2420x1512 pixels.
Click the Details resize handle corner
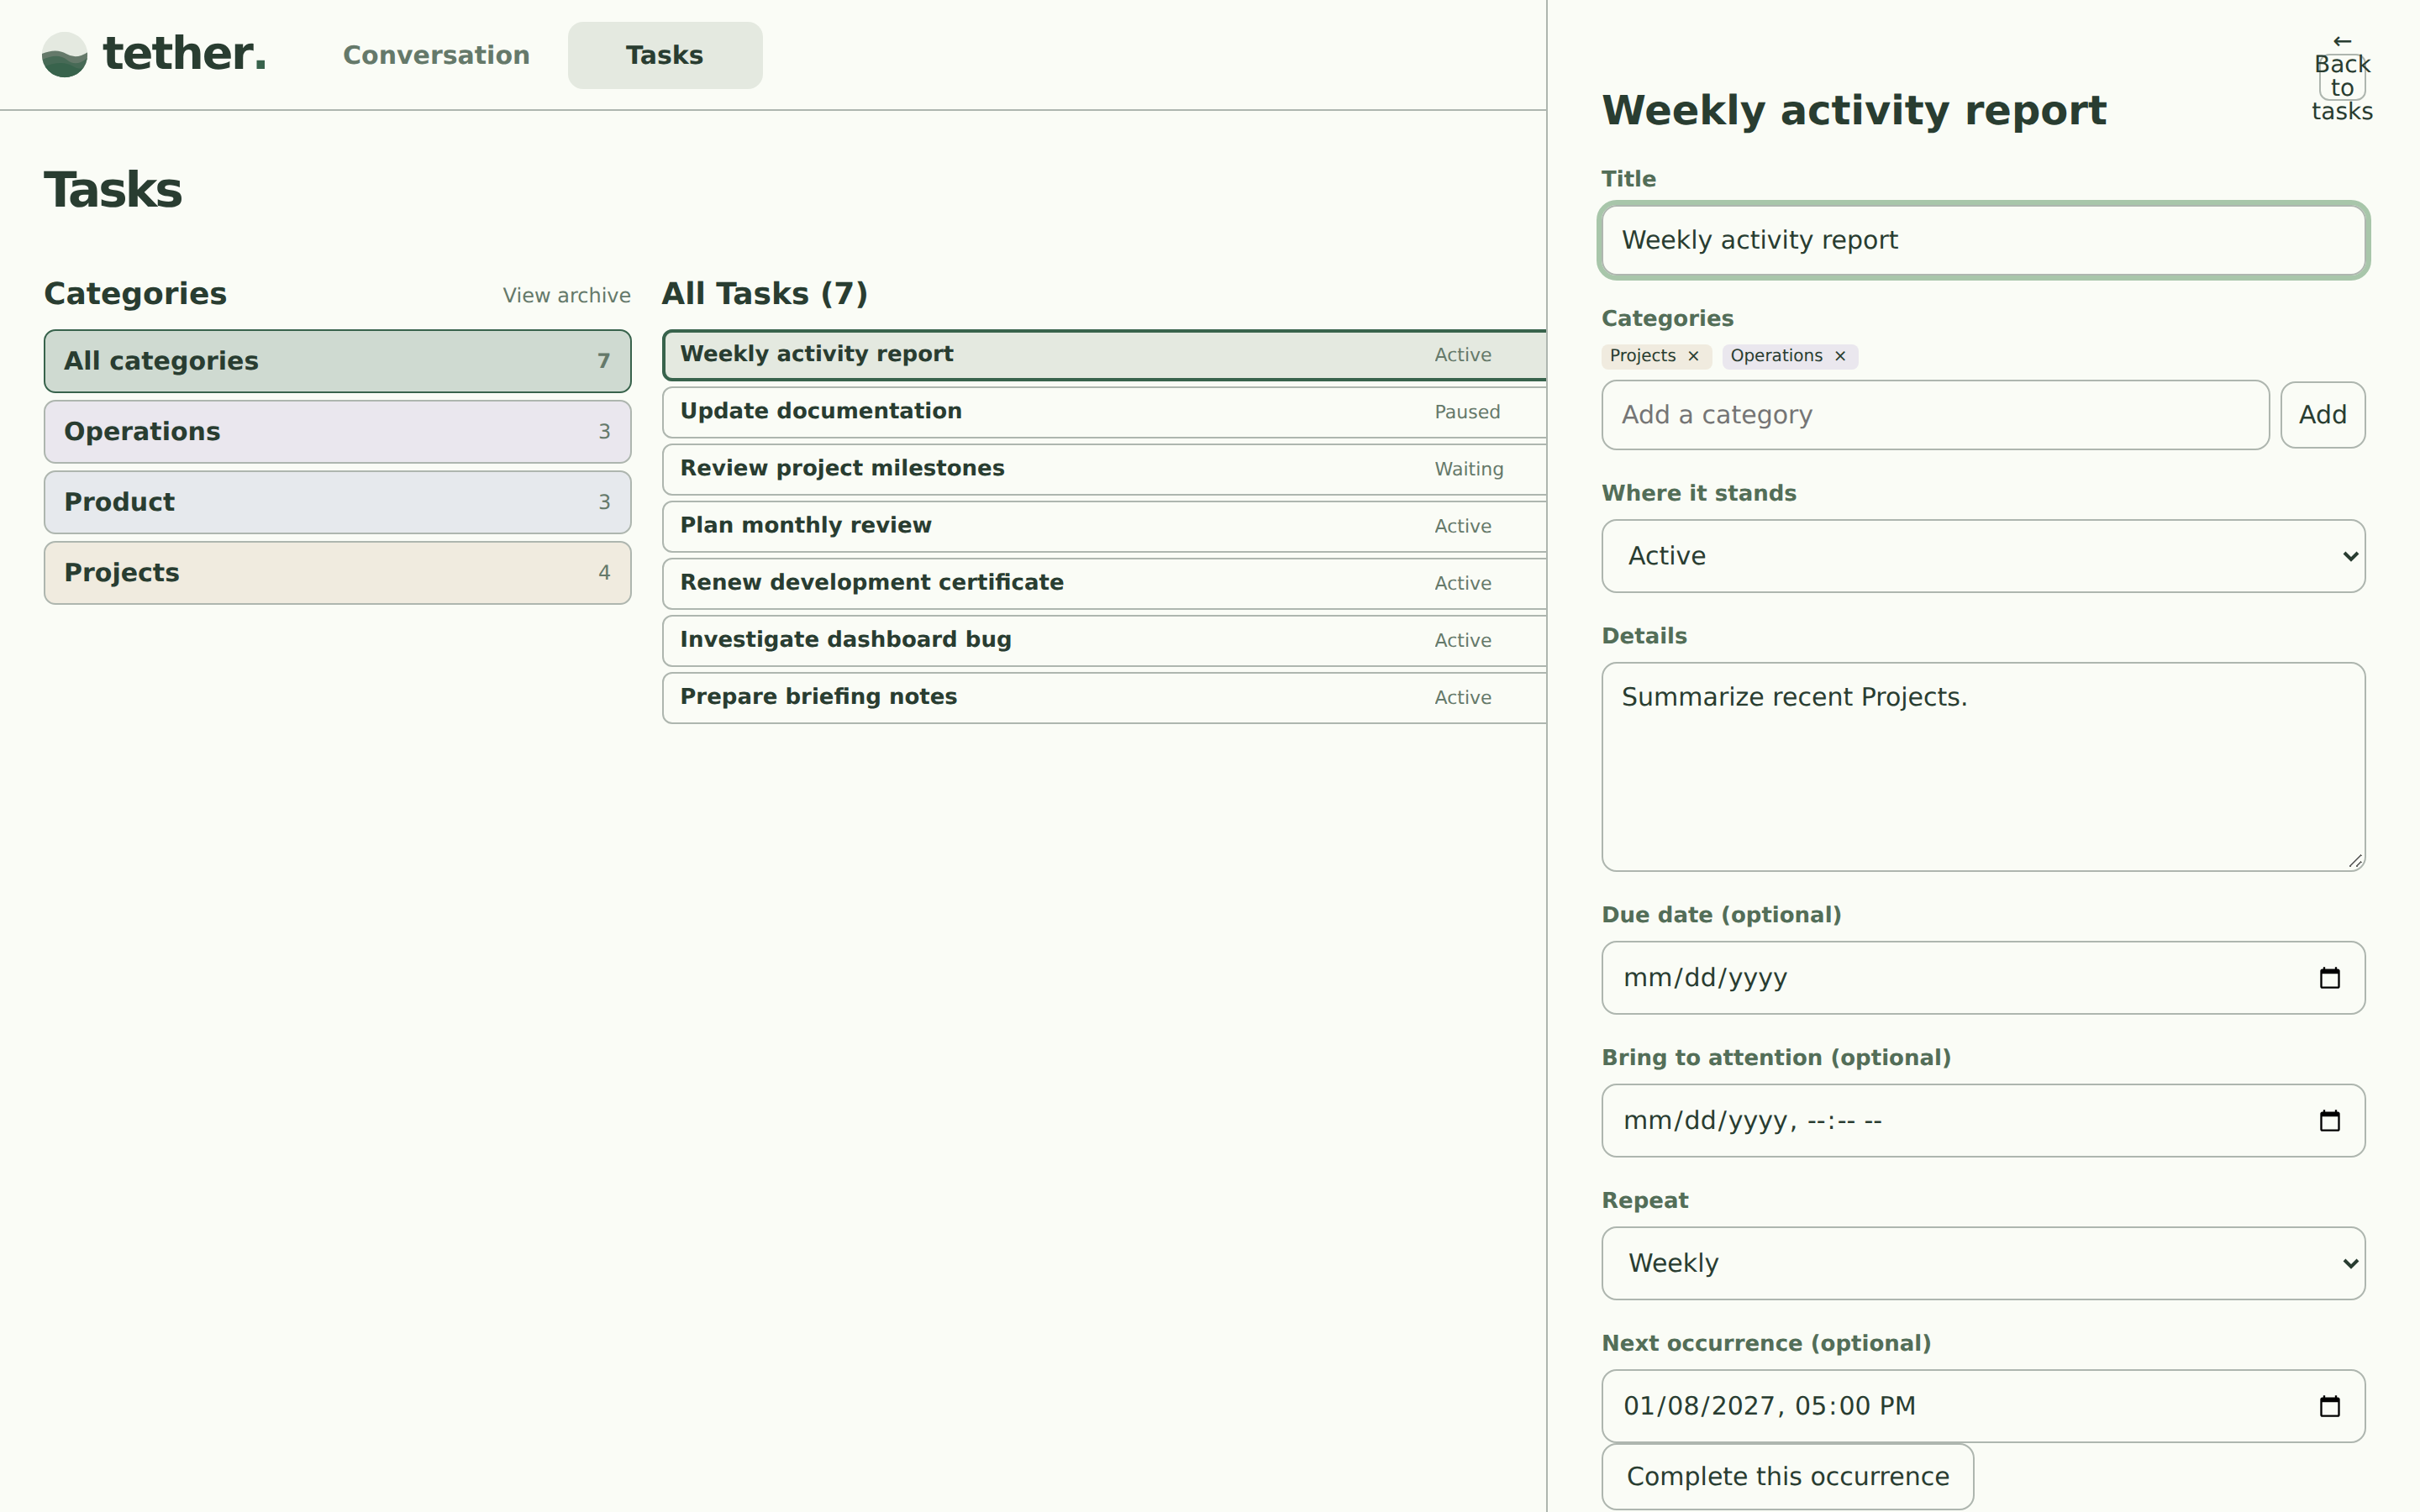pos(2354,861)
